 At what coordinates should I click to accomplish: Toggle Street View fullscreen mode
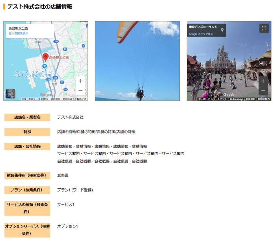click(x=264, y=28)
